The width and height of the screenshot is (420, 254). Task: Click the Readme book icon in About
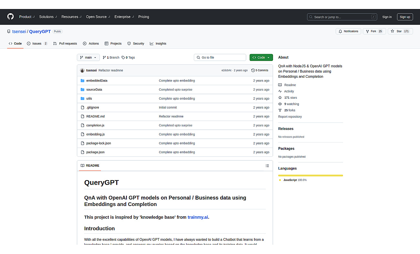(280, 85)
